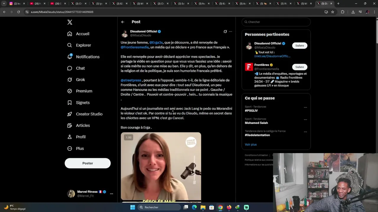
Task: Reload the page with the refresh icon
Action: click(18, 12)
